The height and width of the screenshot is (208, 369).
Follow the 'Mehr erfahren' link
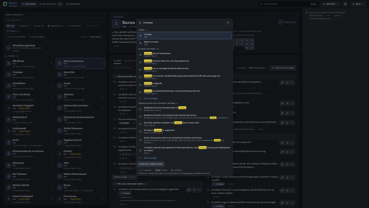(290, 22)
